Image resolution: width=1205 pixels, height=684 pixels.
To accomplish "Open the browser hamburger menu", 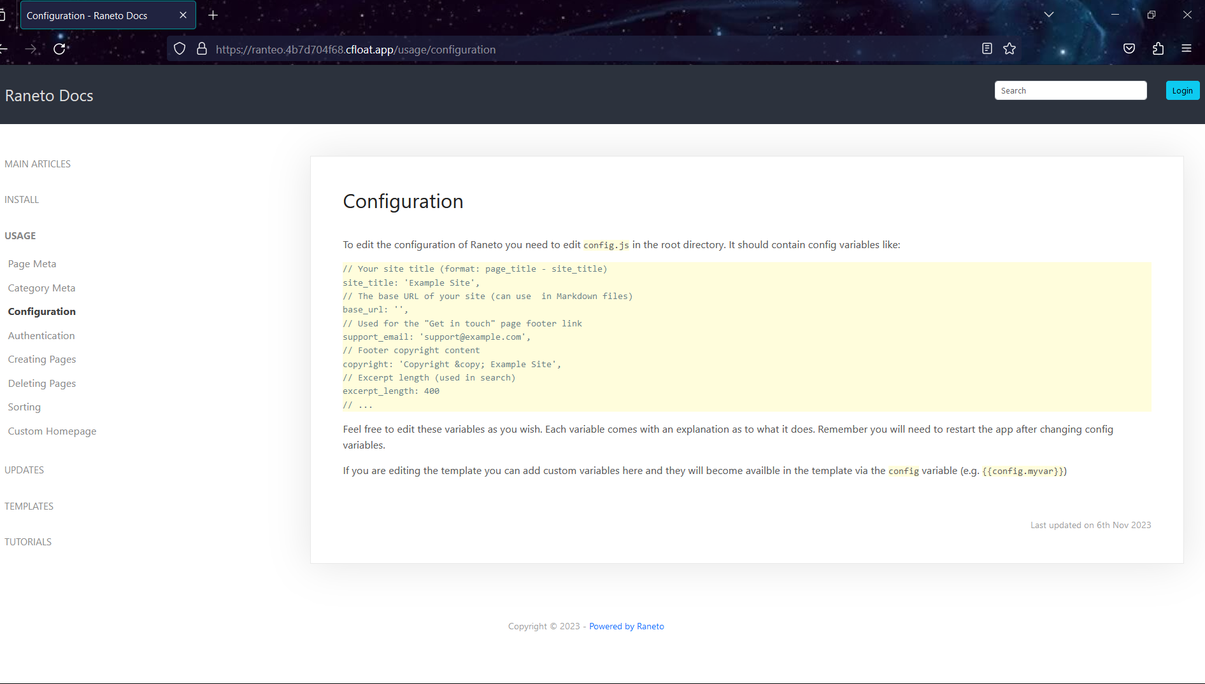I will tap(1187, 48).
